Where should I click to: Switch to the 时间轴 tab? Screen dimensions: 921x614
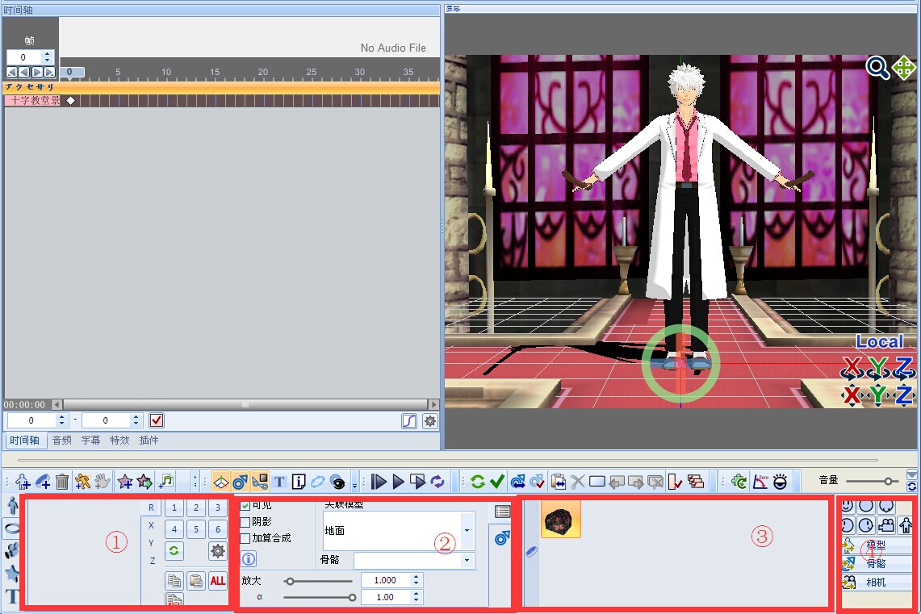point(24,441)
